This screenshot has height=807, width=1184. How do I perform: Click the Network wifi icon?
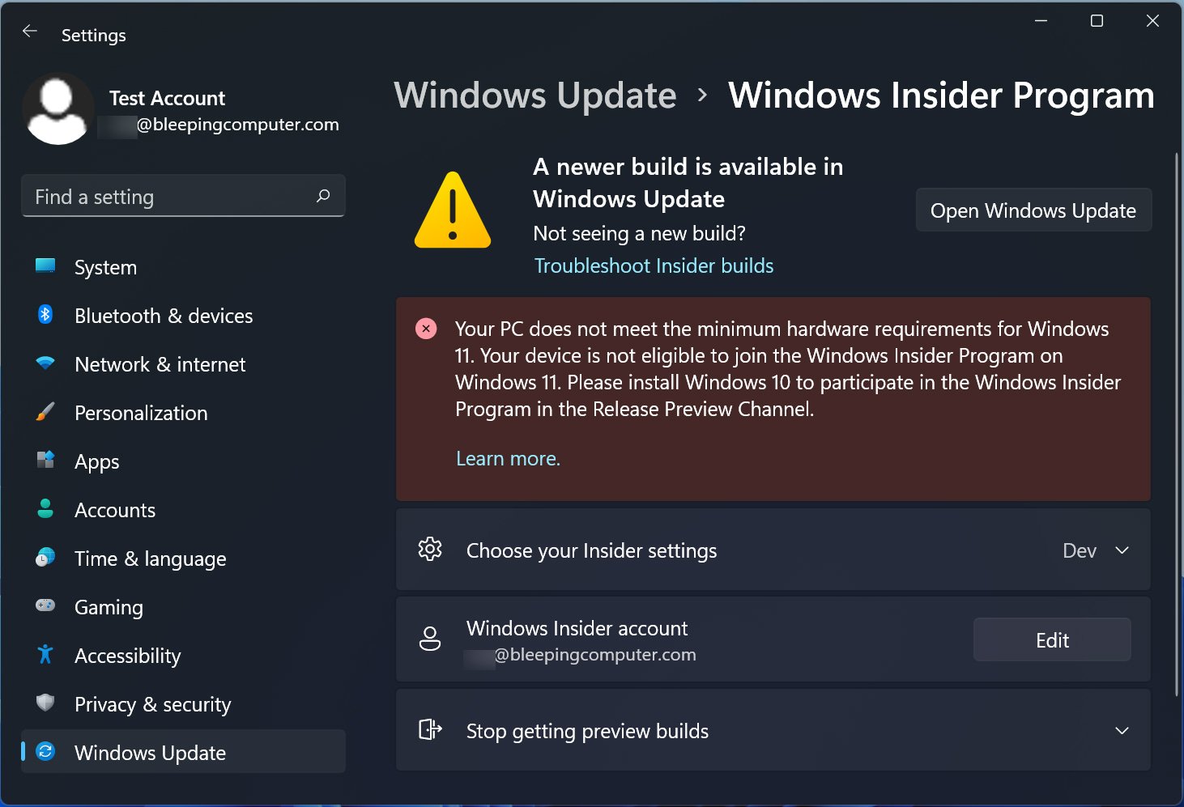tap(45, 363)
